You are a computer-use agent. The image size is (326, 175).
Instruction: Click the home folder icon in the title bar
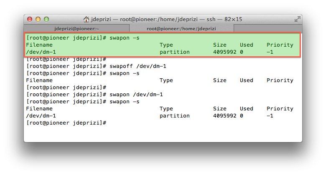86,19
